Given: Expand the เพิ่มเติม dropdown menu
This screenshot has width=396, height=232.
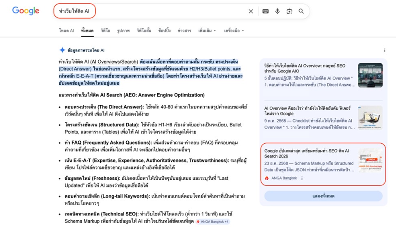Looking at the screenshot, I should coord(207,31).
